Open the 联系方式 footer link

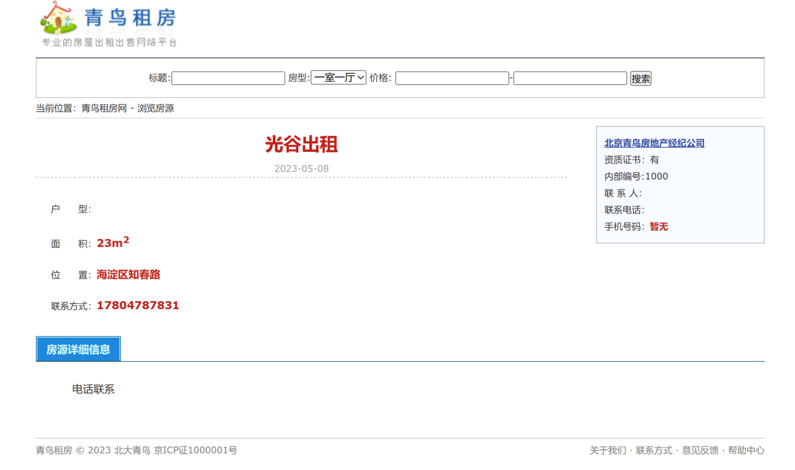click(x=654, y=451)
